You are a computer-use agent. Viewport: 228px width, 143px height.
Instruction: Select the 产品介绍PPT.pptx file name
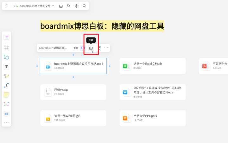[x=145, y=116]
